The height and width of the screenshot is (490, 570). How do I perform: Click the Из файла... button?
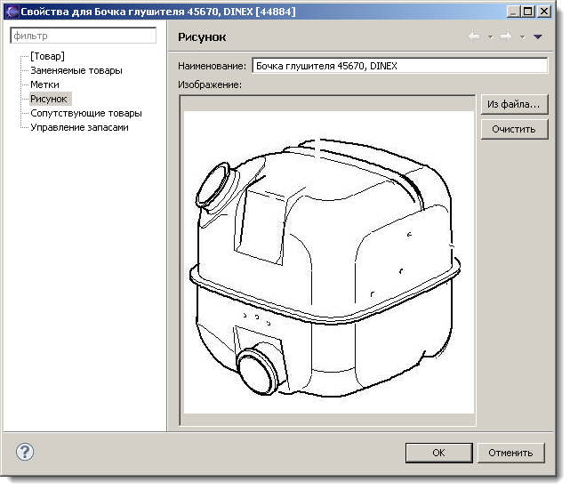pyautogui.click(x=514, y=104)
